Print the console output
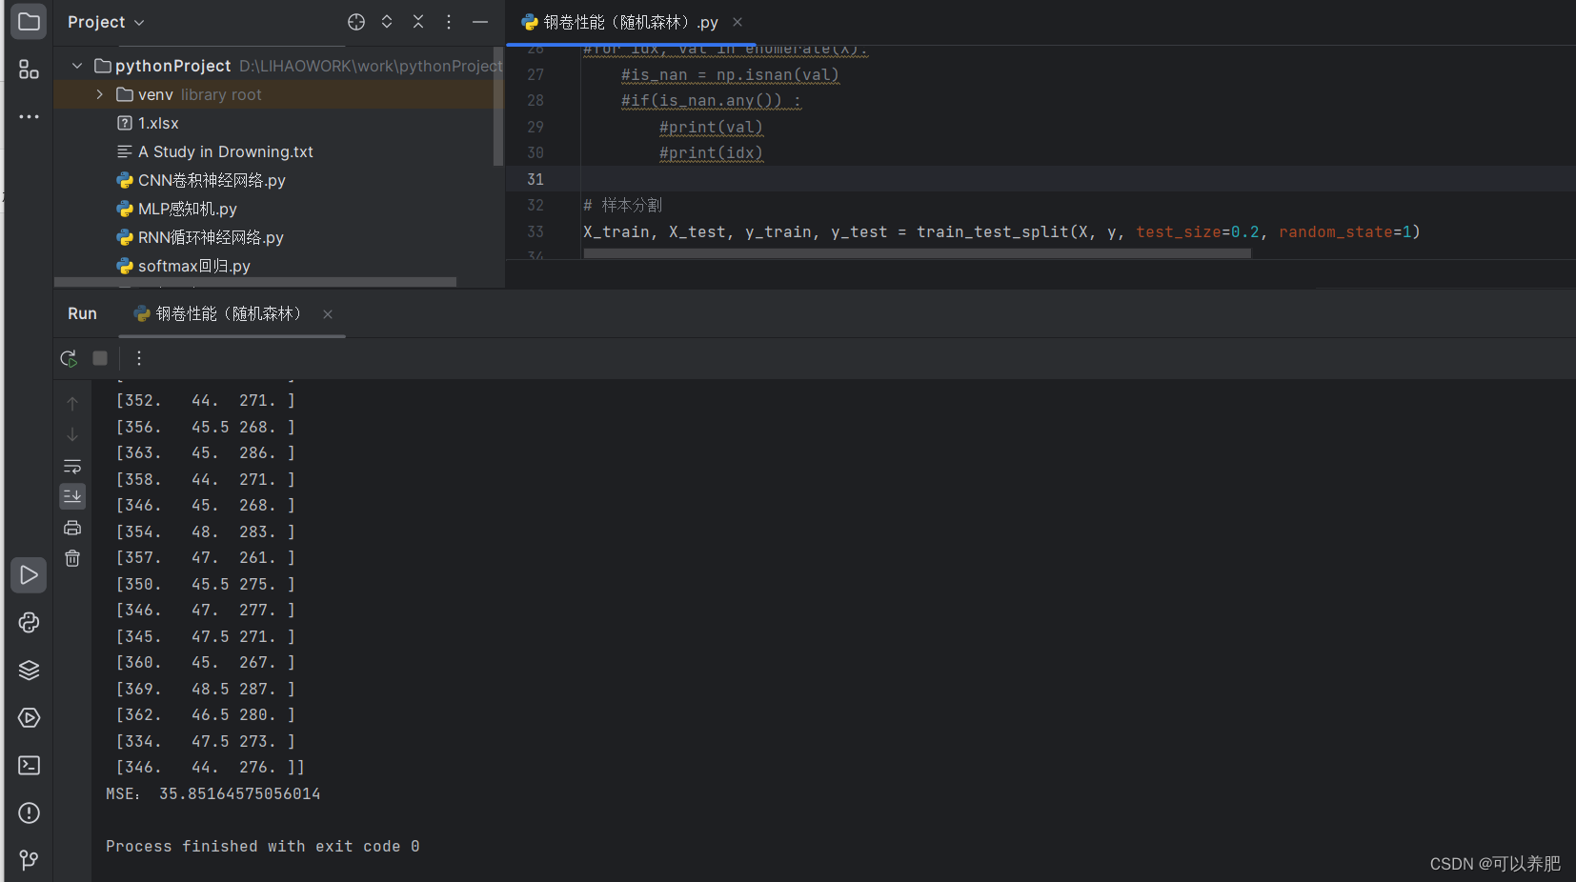The width and height of the screenshot is (1576, 882). tap(72, 528)
